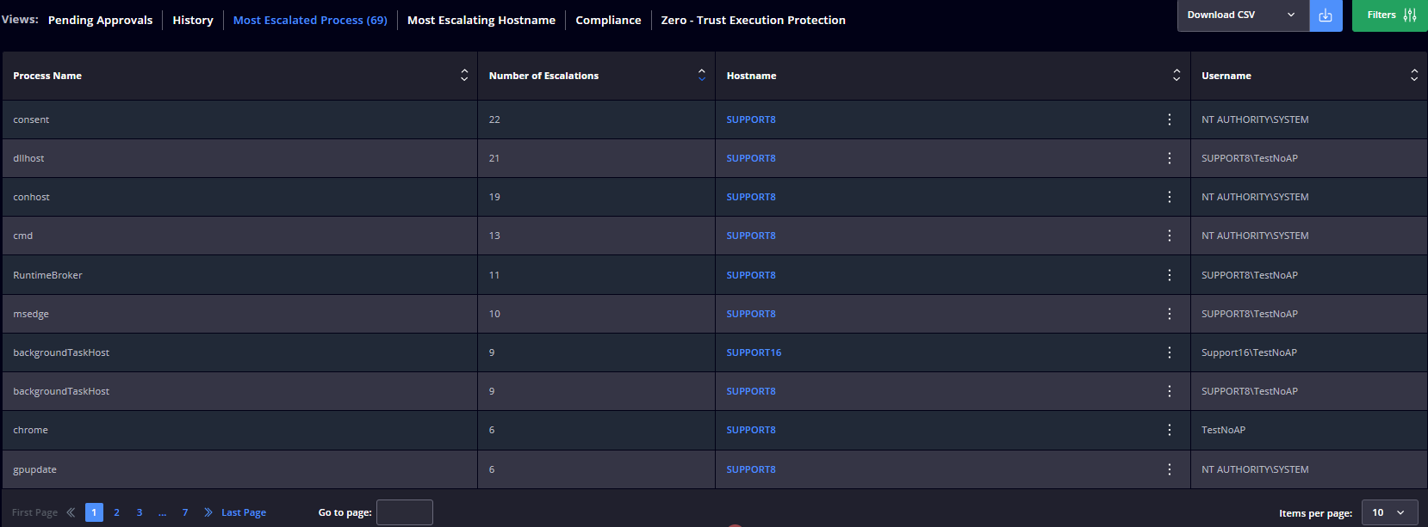Viewport: 1428px width, 527px height.
Task: Click the chrome process name cell
Action: pos(240,430)
